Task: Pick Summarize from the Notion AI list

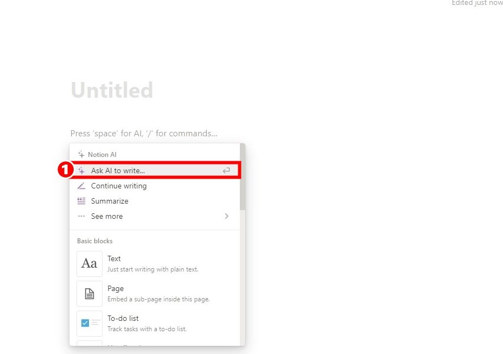Action: click(110, 201)
